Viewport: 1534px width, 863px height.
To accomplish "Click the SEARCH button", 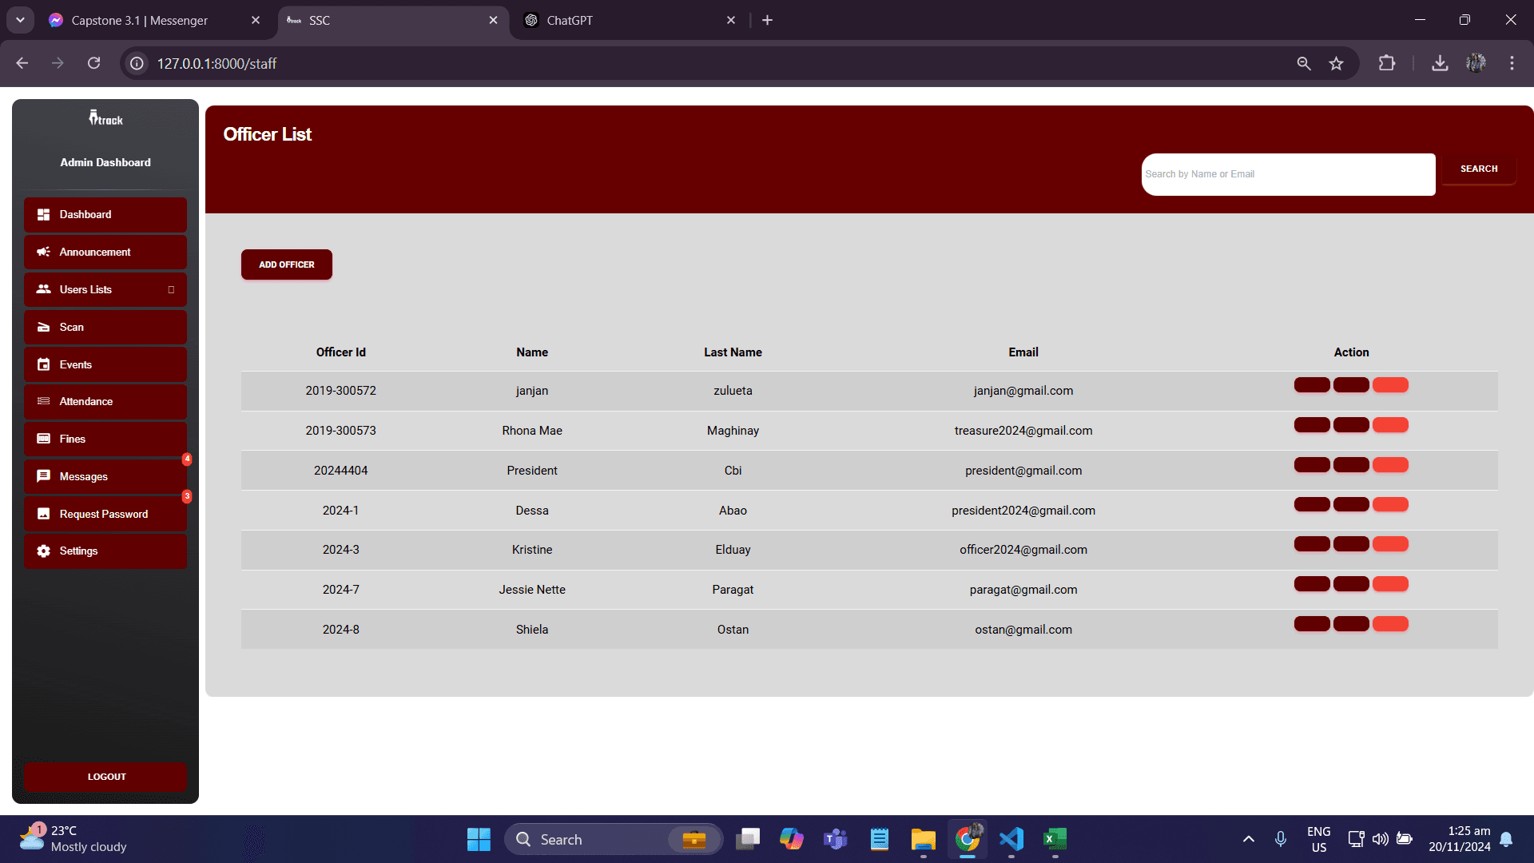I will 1479,169.
